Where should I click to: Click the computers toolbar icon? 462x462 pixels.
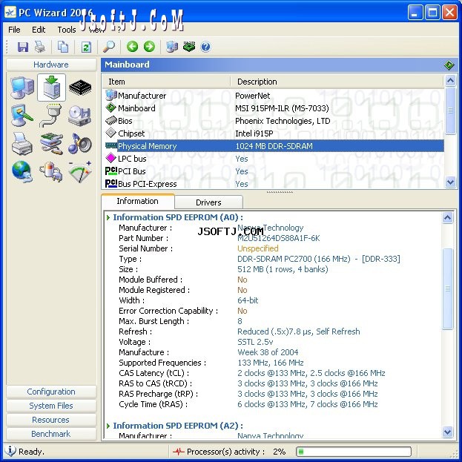[x=172, y=47]
